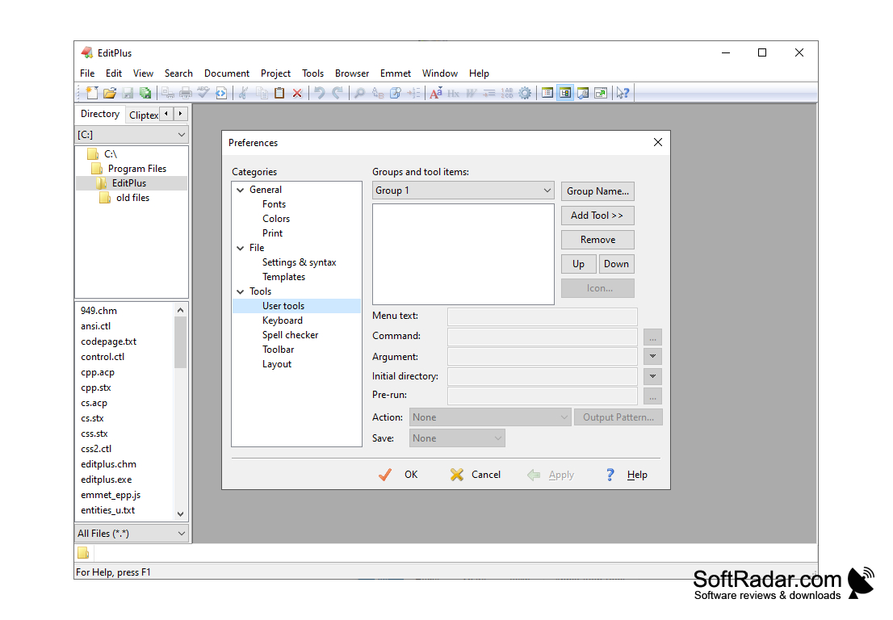This screenshot has height=620, width=893.
Task: Open the Search menu
Action: pyautogui.click(x=178, y=73)
